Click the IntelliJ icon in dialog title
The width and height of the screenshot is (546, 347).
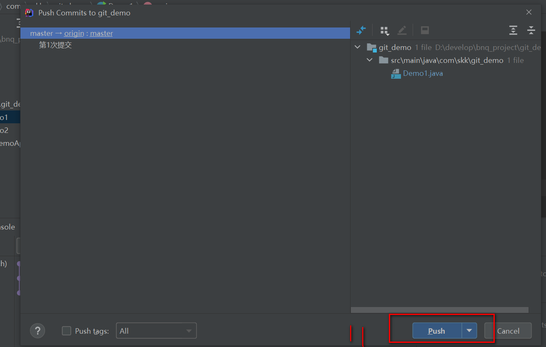click(x=29, y=12)
